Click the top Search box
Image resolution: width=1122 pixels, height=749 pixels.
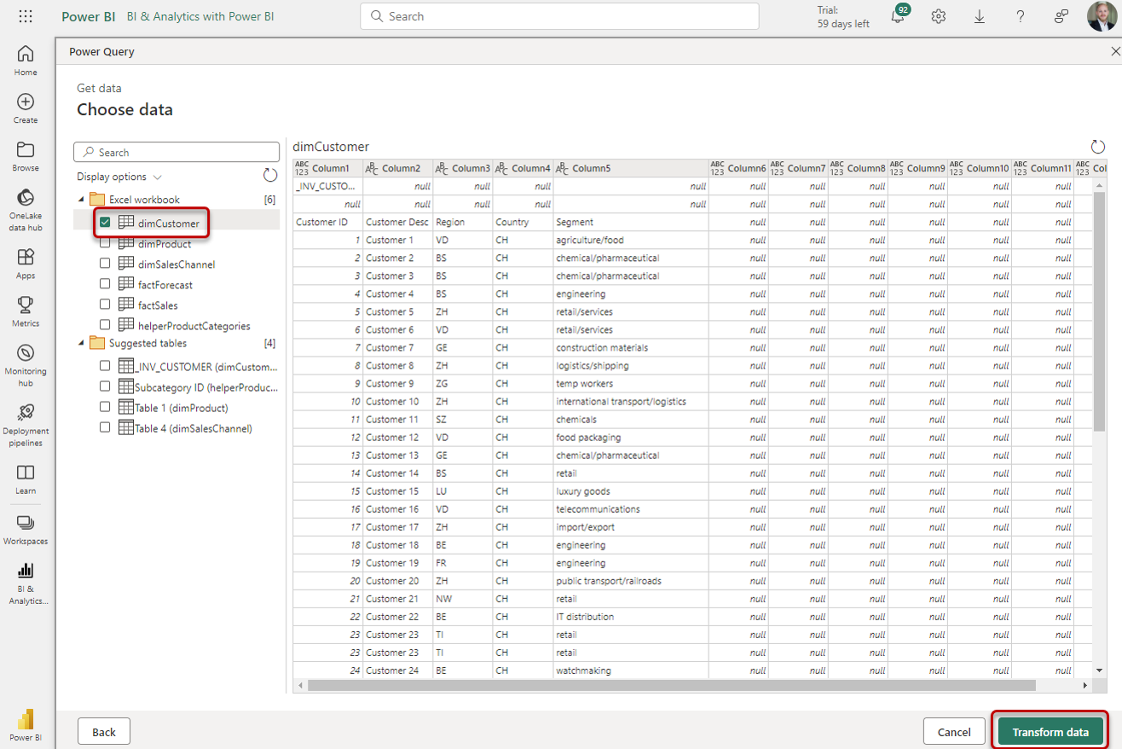point(559,16)
